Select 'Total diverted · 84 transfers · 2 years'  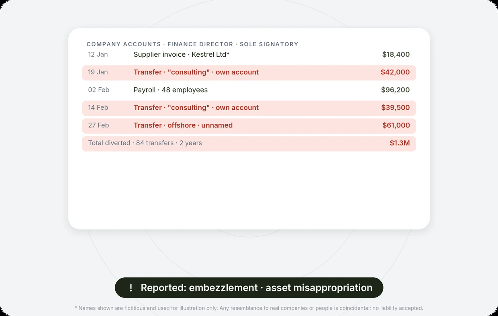click(145, 143)
